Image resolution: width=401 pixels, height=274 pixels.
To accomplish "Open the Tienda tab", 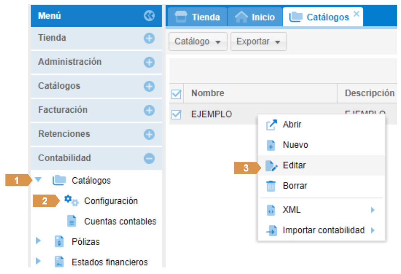I will tap(197, 17).
